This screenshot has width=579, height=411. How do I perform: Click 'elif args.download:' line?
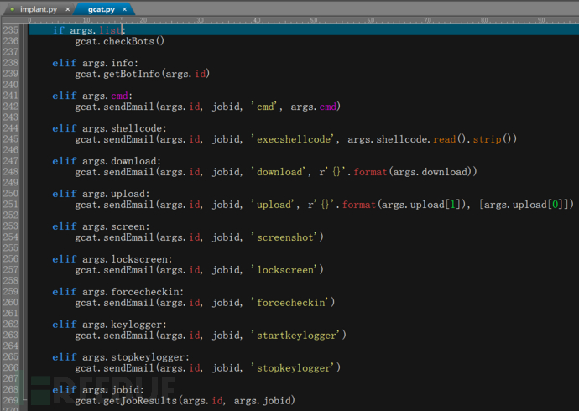(x=107, y=161)
